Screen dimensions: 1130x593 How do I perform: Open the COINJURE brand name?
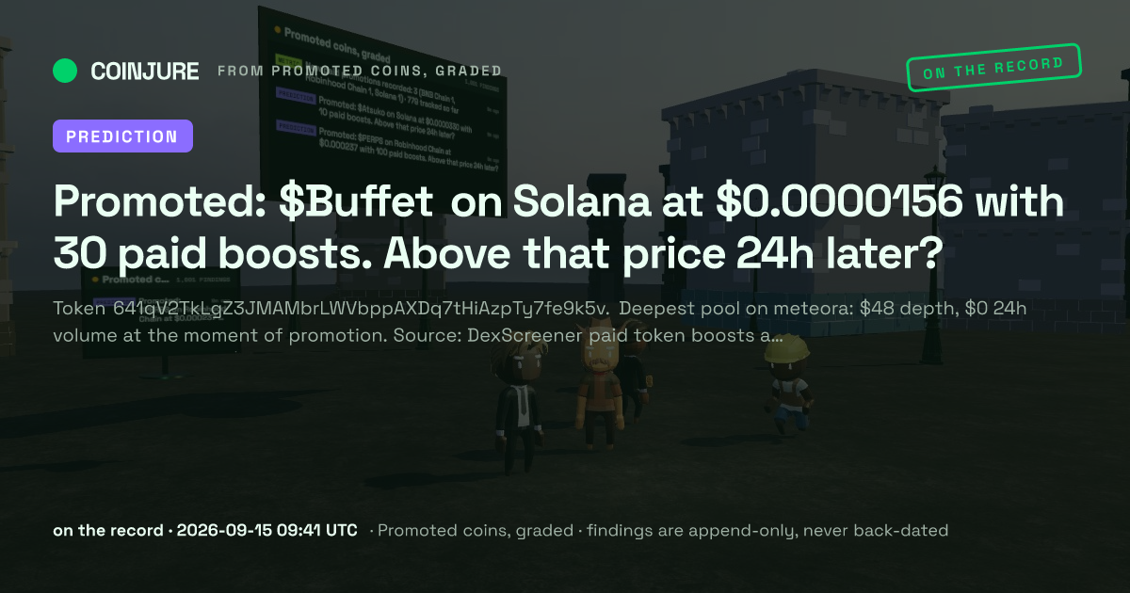(145, 71)
